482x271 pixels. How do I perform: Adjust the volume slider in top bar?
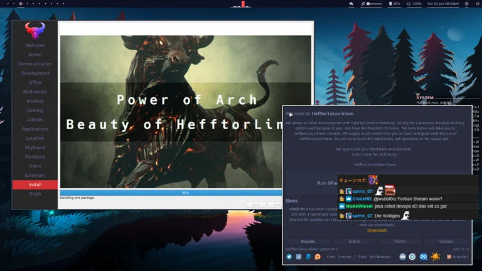[374, 4]
